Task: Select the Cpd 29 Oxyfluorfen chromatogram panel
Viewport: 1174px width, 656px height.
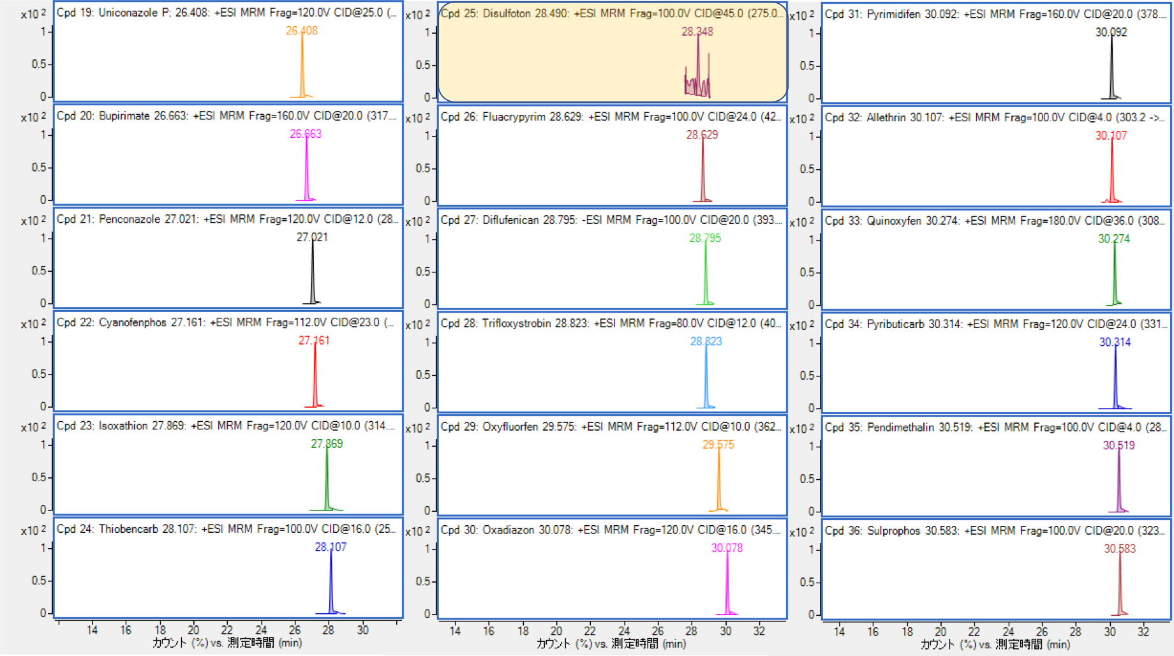Action: click(x=613, y=466)
